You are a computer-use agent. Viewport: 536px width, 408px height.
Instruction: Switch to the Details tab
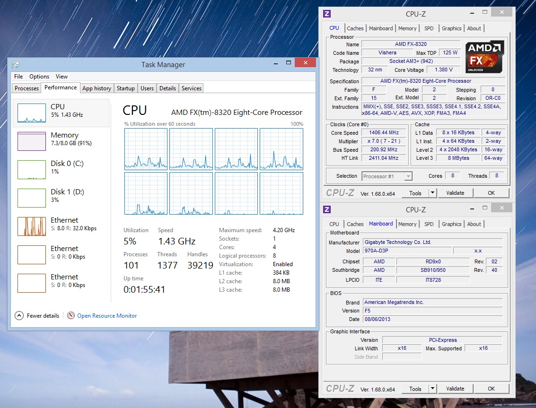coord(167,88)
